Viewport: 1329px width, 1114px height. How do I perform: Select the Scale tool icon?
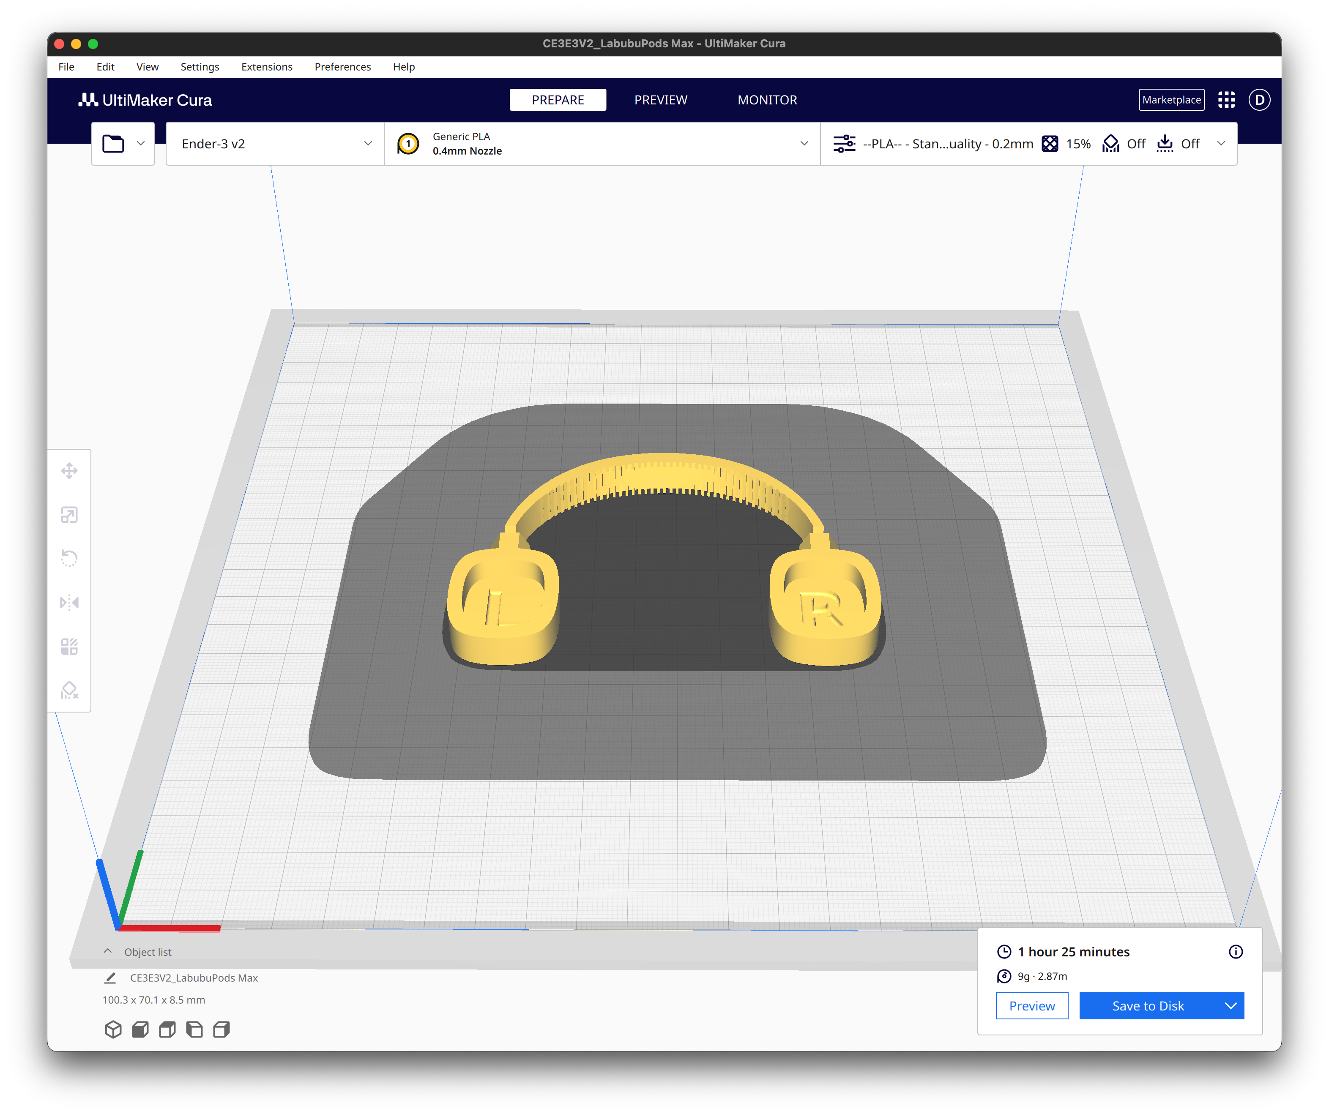pos(69,515)
